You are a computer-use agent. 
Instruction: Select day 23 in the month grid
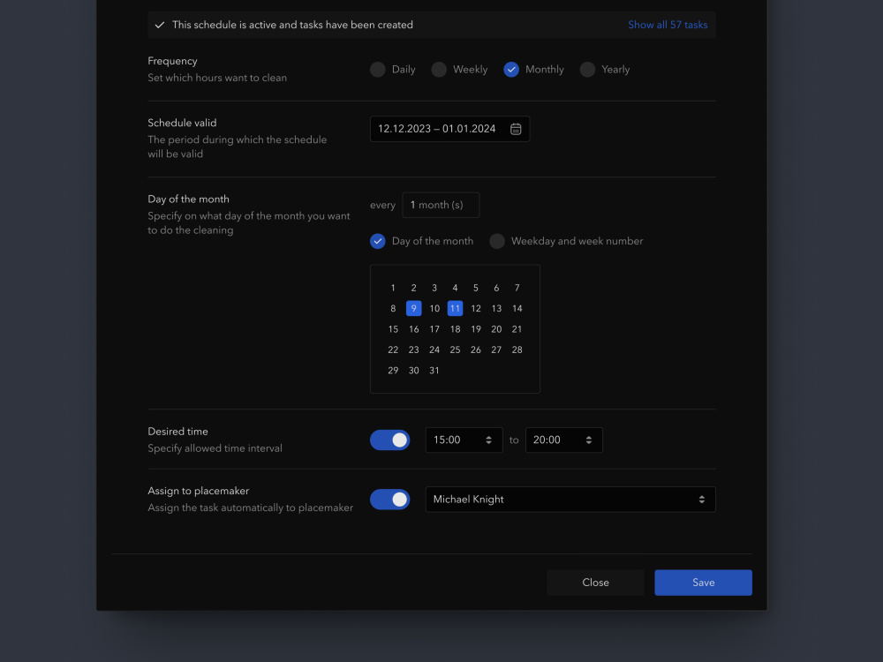[414, 350]
